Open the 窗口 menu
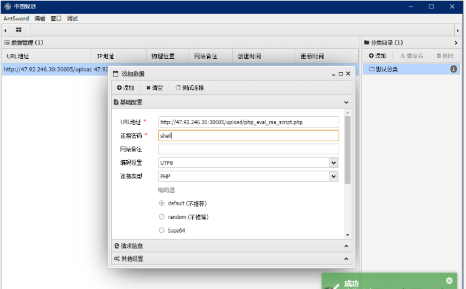The height and width of the screenshot is (289, 466). tap(56, 18)
